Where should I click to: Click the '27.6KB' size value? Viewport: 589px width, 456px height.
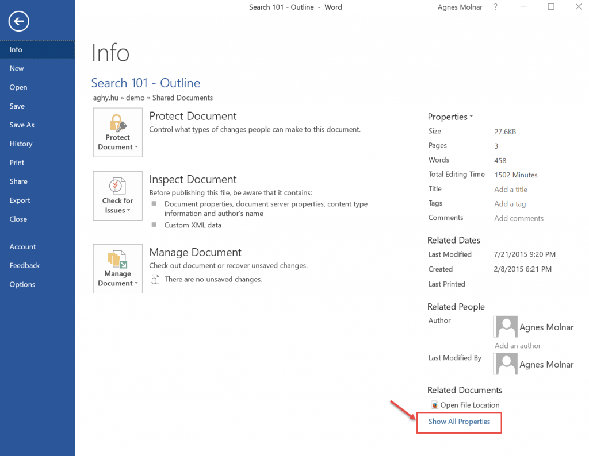505,132
